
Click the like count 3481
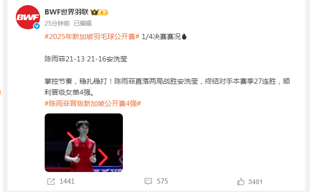256,182
